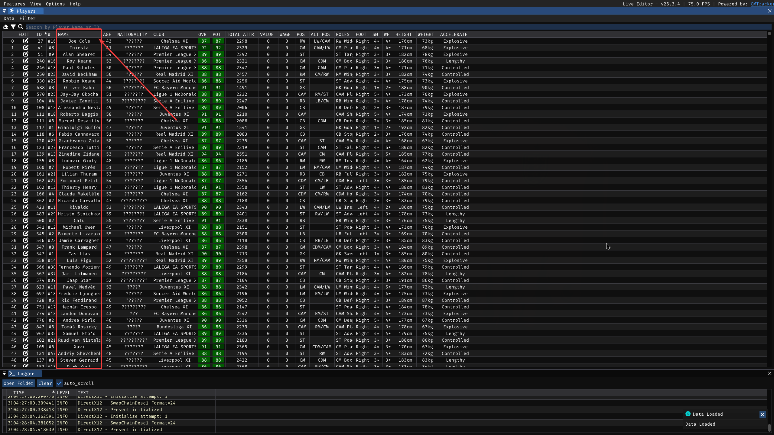Open the Data menu in Players
The width and height of the screenshot is (774, 435).
pos(9,18)
